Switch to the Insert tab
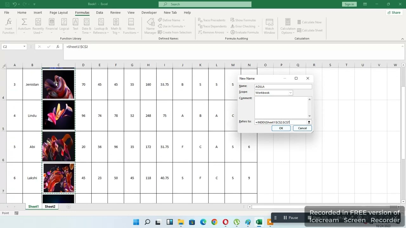Image resolution: width=406 pixels, height=228 pixels. click(x=38, y=12)
